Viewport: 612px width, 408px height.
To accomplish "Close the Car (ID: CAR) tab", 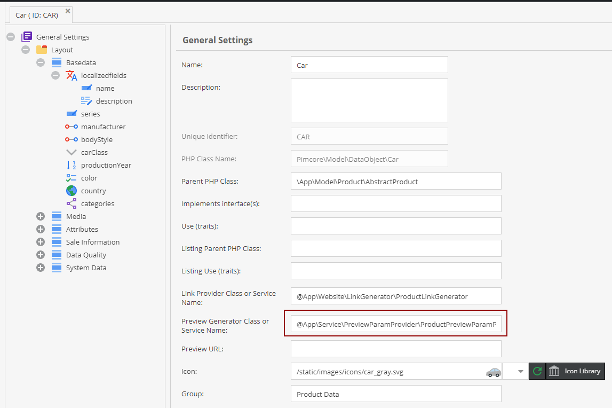I will click(x=67, y=11).
